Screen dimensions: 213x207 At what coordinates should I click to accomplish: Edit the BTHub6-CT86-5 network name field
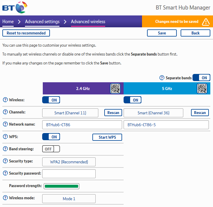click(x=166, y=125)
